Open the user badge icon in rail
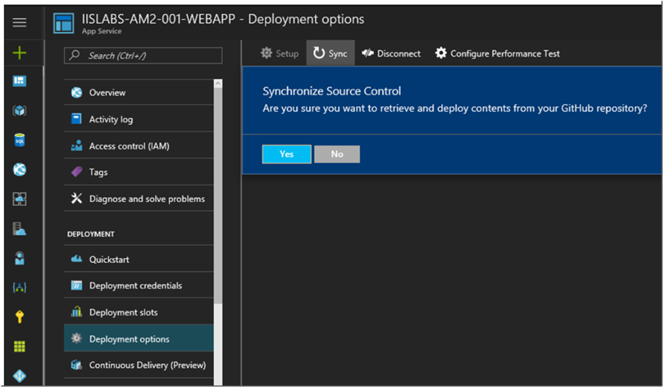 tap(19, 258)
